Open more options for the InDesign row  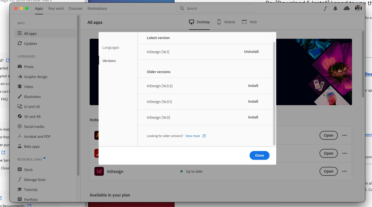pos(345,171)
